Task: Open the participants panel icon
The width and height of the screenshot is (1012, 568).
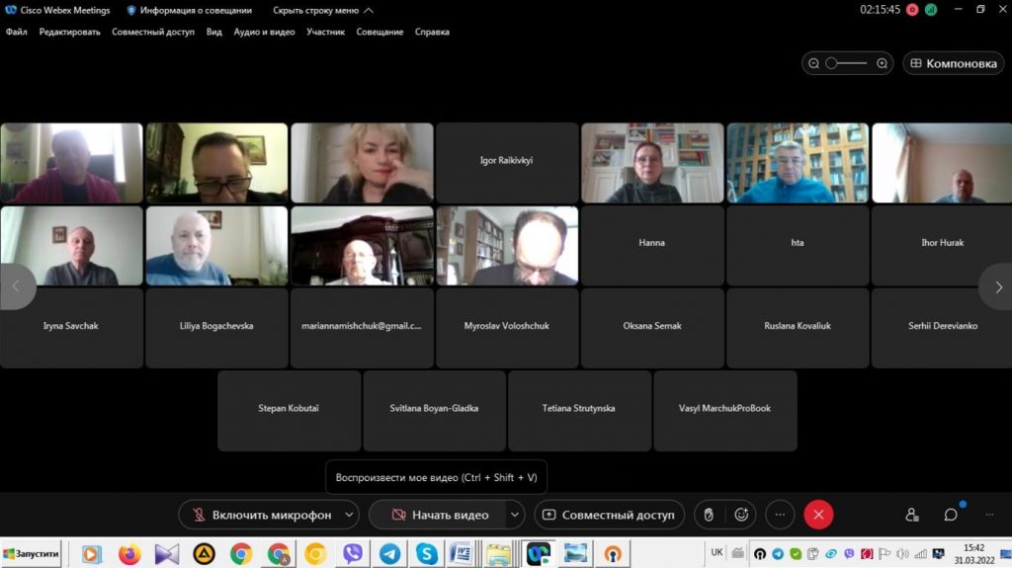Action: click(x=911, y=515)
